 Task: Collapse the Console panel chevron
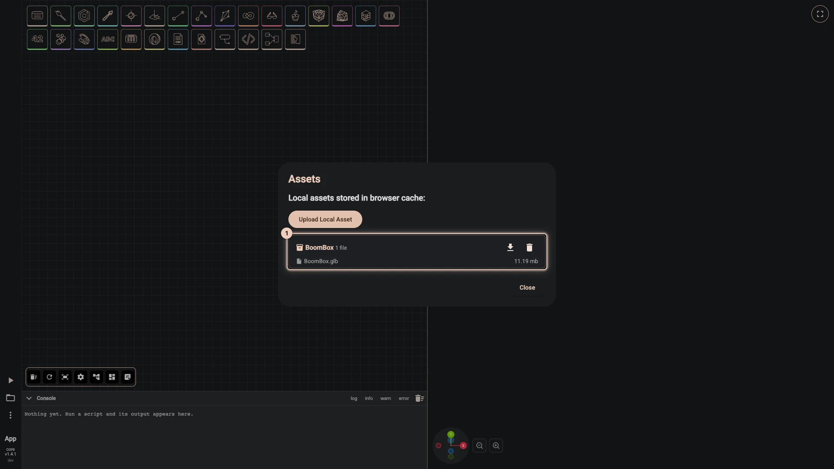tap(29, 398)
